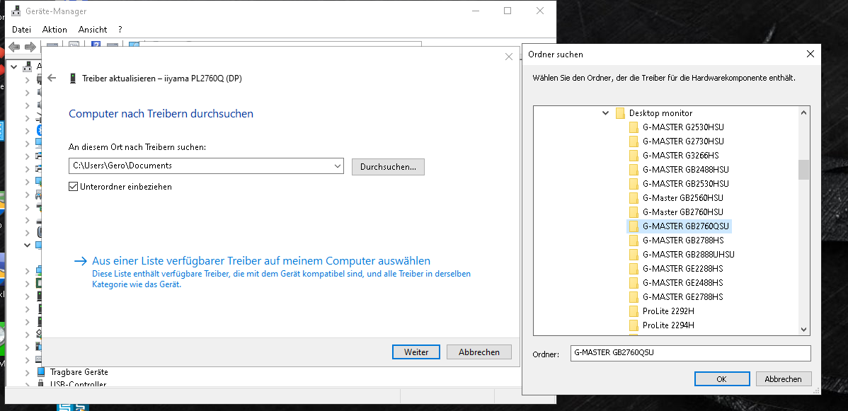Toggle the Unterordner einbeziehen checkbox
This screenshot has width=848, height=411.
point(74,187)
